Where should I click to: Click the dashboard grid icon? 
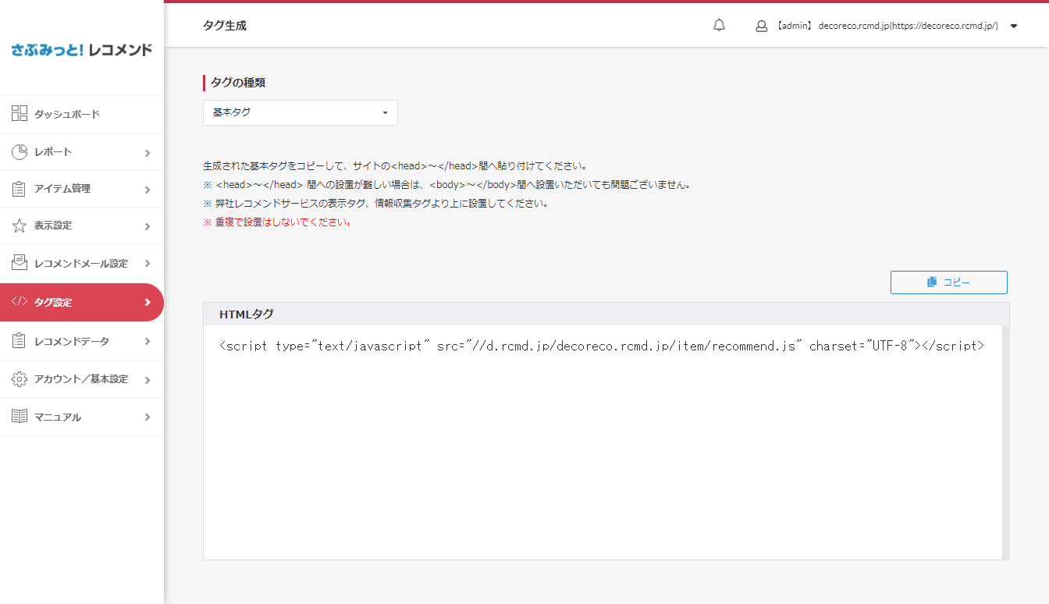point(20,114)
